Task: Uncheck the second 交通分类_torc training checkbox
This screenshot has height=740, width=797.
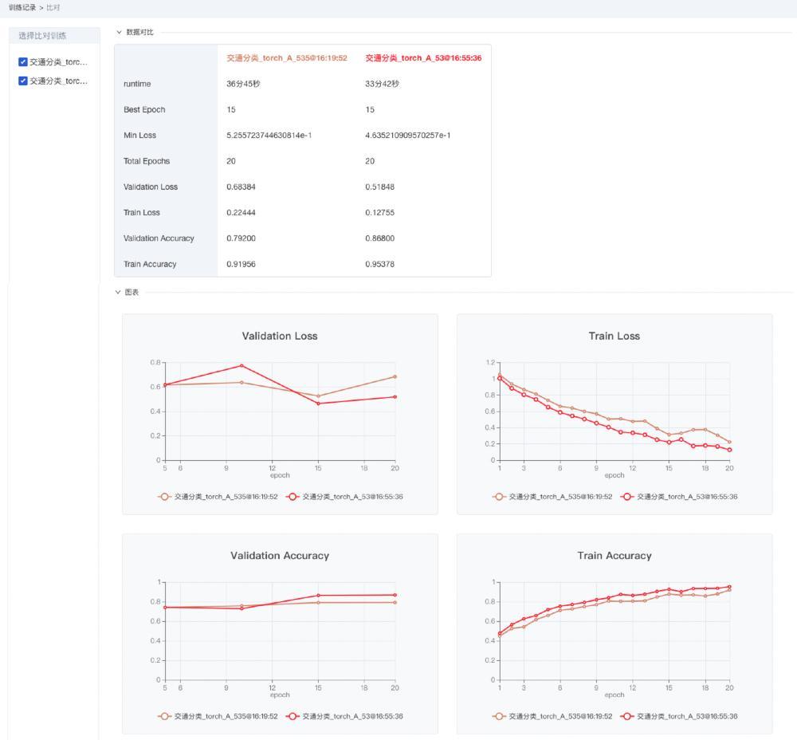Action: point(23,81)
